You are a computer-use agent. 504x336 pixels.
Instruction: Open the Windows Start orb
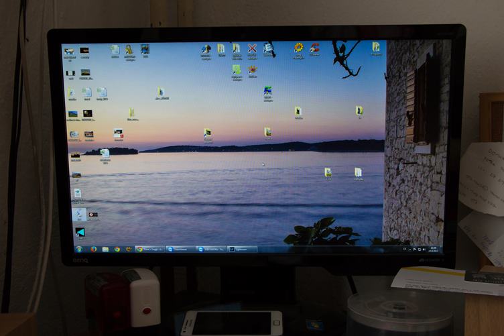point(79,249)
